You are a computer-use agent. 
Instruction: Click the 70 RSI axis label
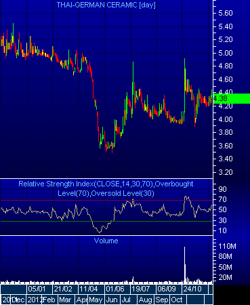coord(222,199)
